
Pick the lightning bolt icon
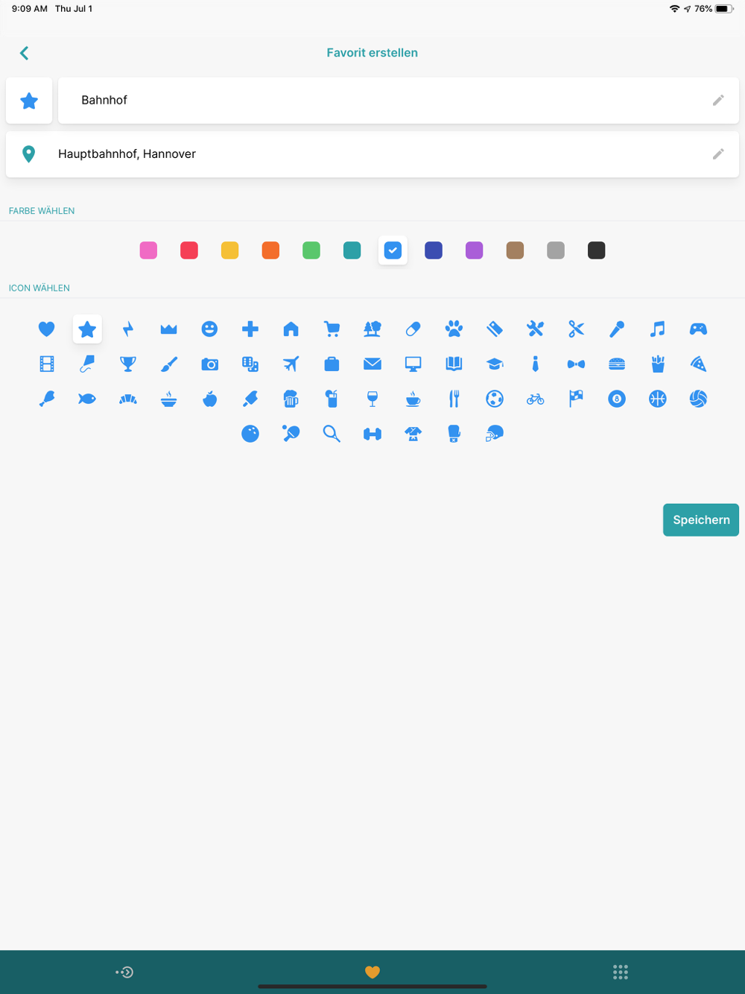128,329
